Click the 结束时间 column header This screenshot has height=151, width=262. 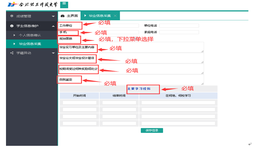119,95
